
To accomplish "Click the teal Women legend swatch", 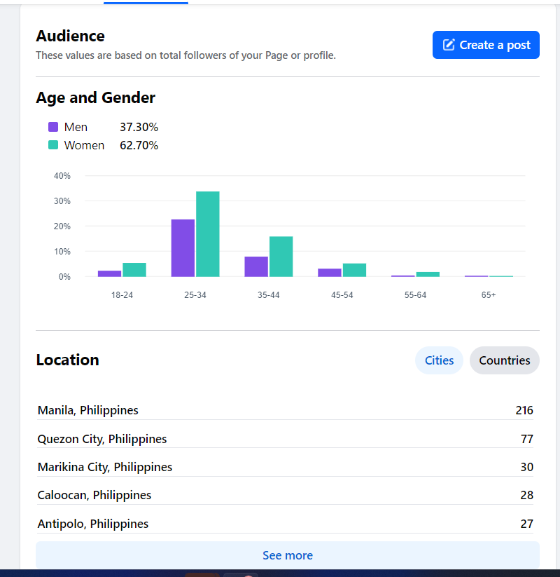I will tap(53, 145).
